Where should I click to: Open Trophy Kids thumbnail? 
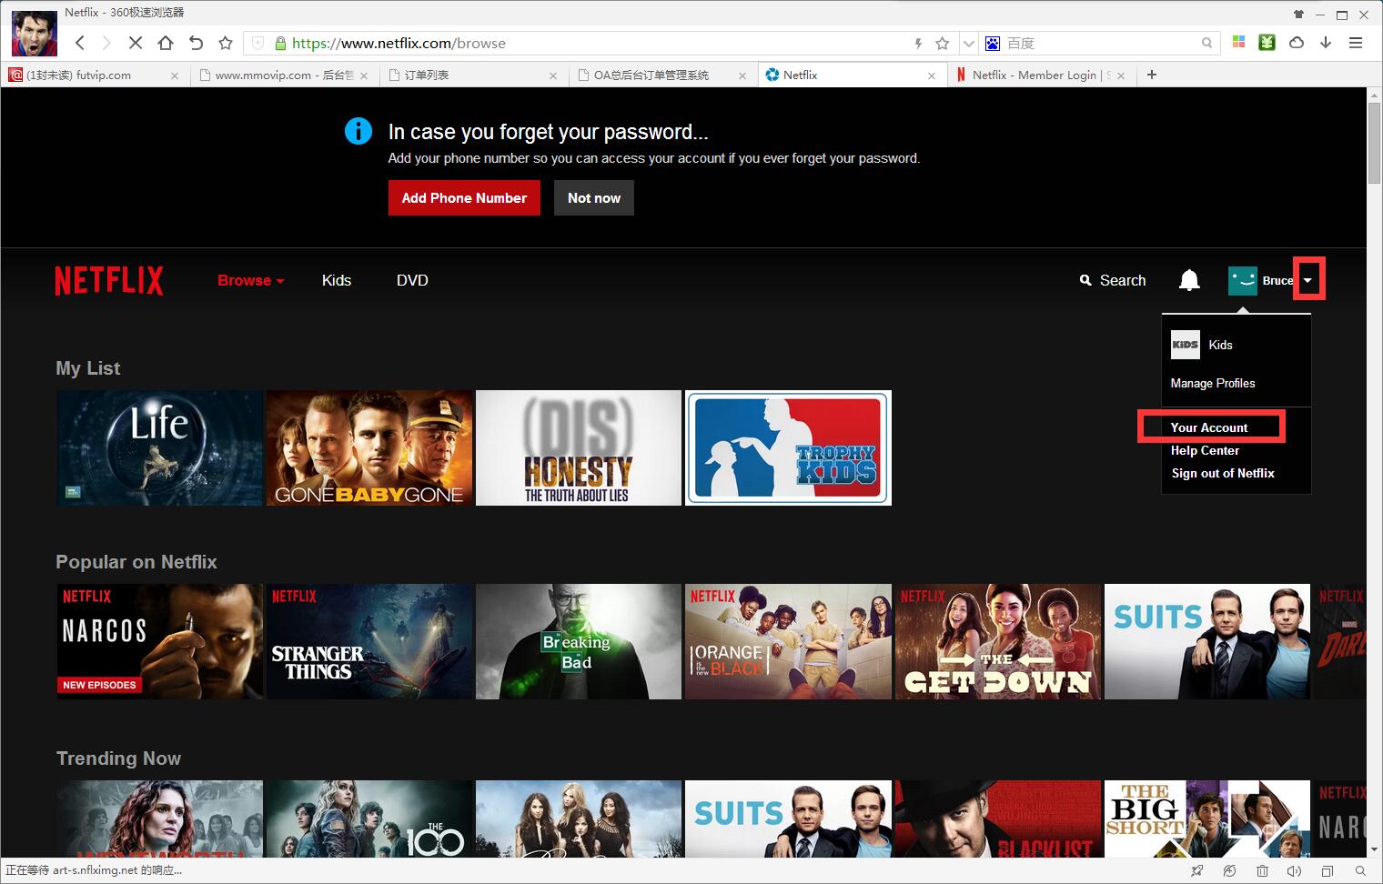pyautogui.click(x=788, y=447)
